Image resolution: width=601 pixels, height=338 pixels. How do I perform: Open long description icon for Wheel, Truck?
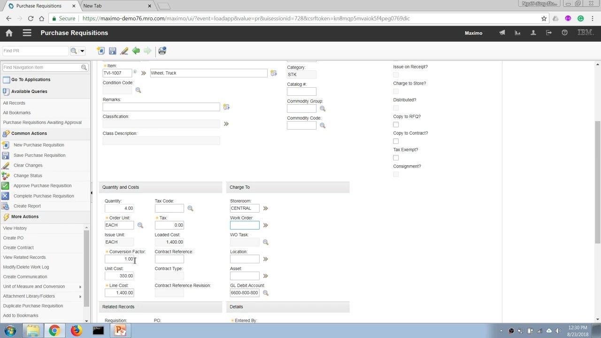pos(273,73)
